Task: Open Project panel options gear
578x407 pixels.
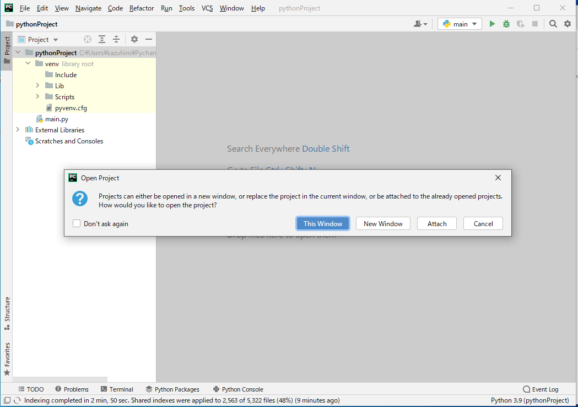Action: pyautogui.click(x=134, y=39)
